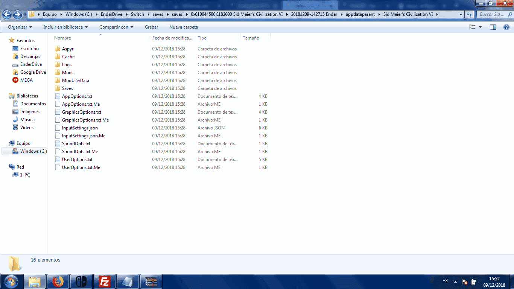Open Explorer help with the question mark icon
514x289 pixels.
506,27
